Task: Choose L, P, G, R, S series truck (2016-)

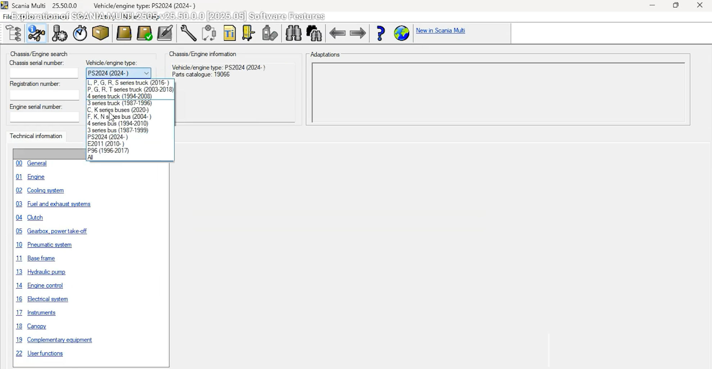Action: coord(130,83)
